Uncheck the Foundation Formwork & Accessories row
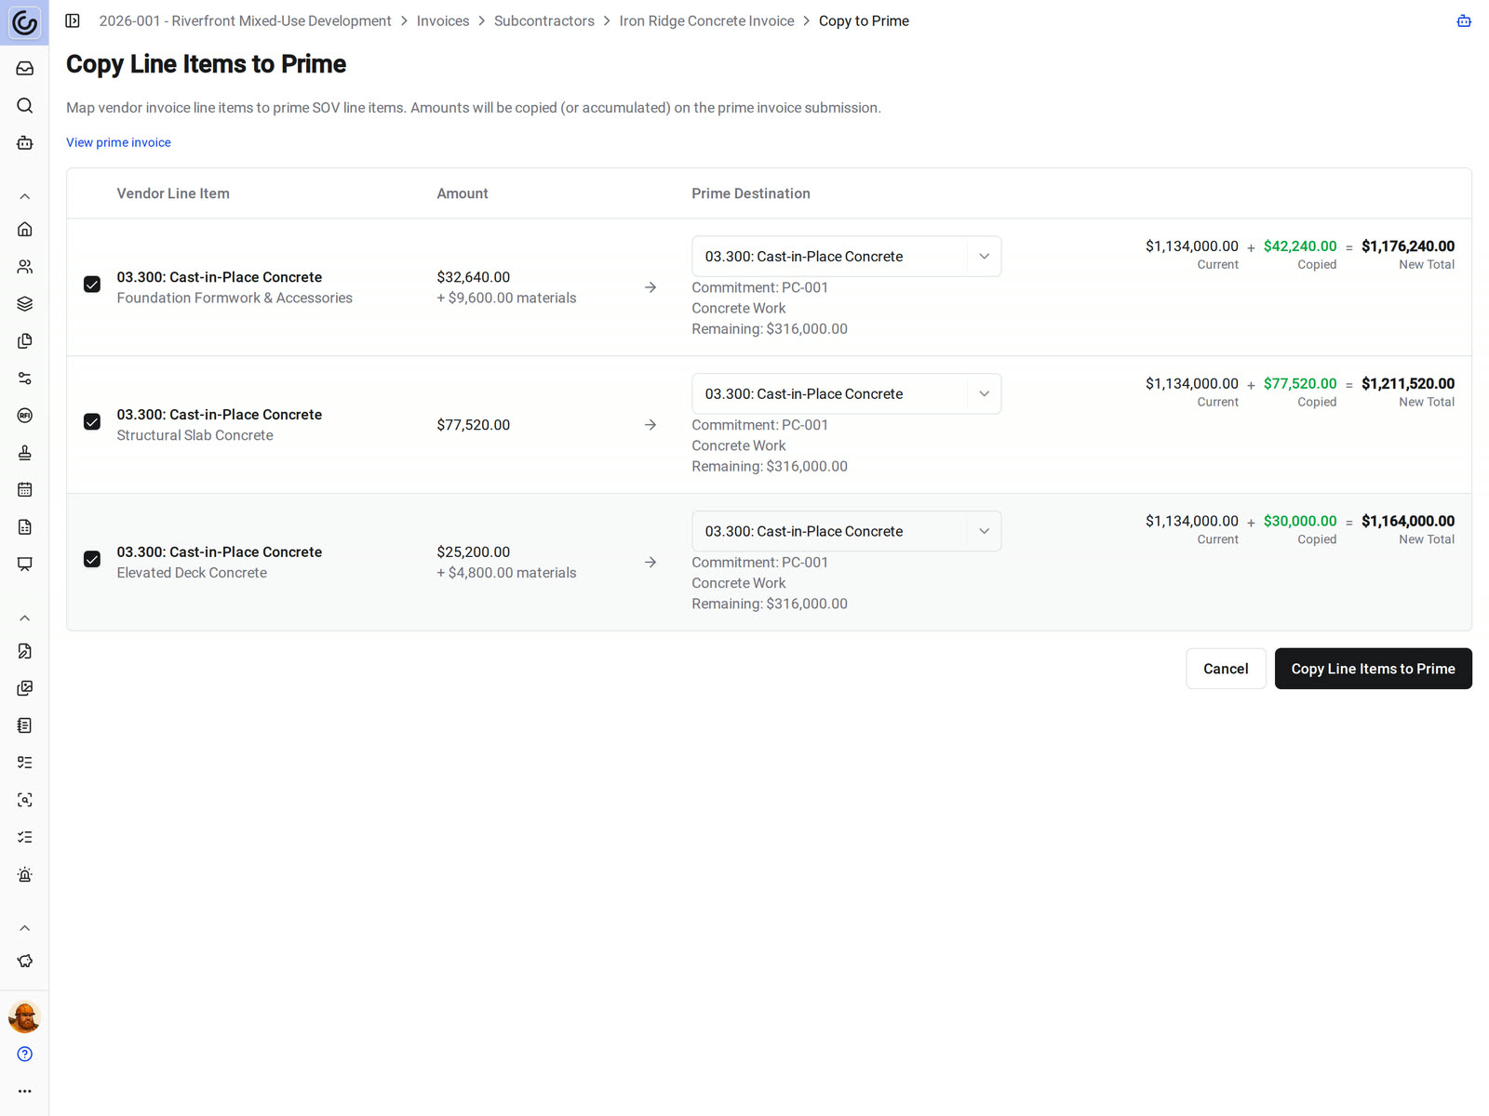This screenshot has height=1116, width=1489. pyautogui.click(x=92, y=285)
